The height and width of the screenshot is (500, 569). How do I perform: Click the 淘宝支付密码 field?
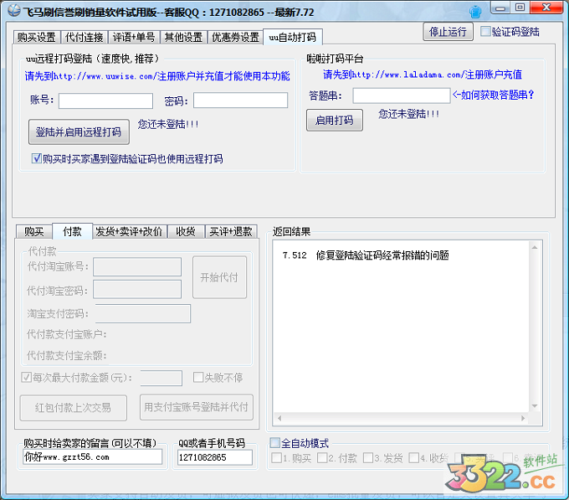[143, 314]
